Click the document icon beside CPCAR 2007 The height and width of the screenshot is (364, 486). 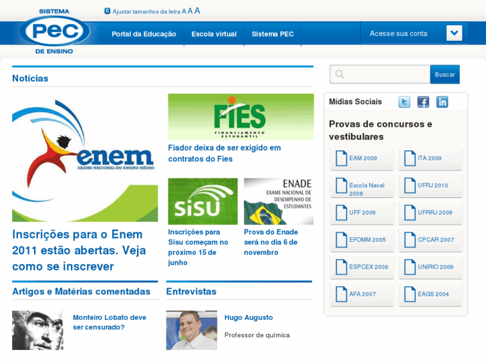[410, 240]
